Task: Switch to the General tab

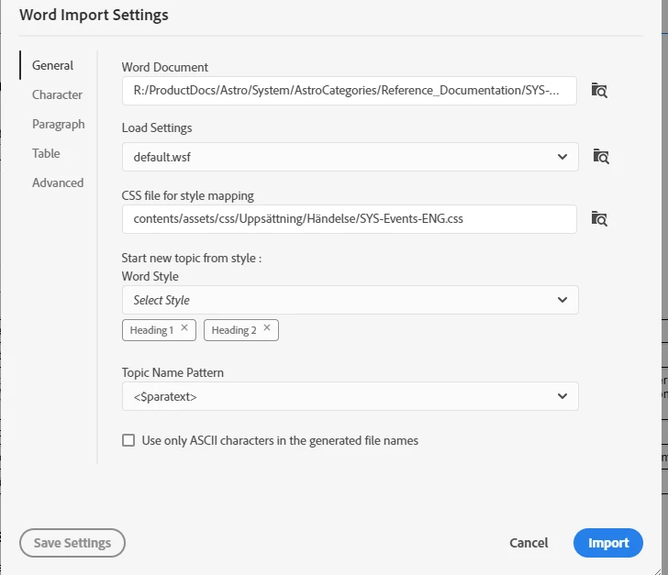Action: [52, 65]
